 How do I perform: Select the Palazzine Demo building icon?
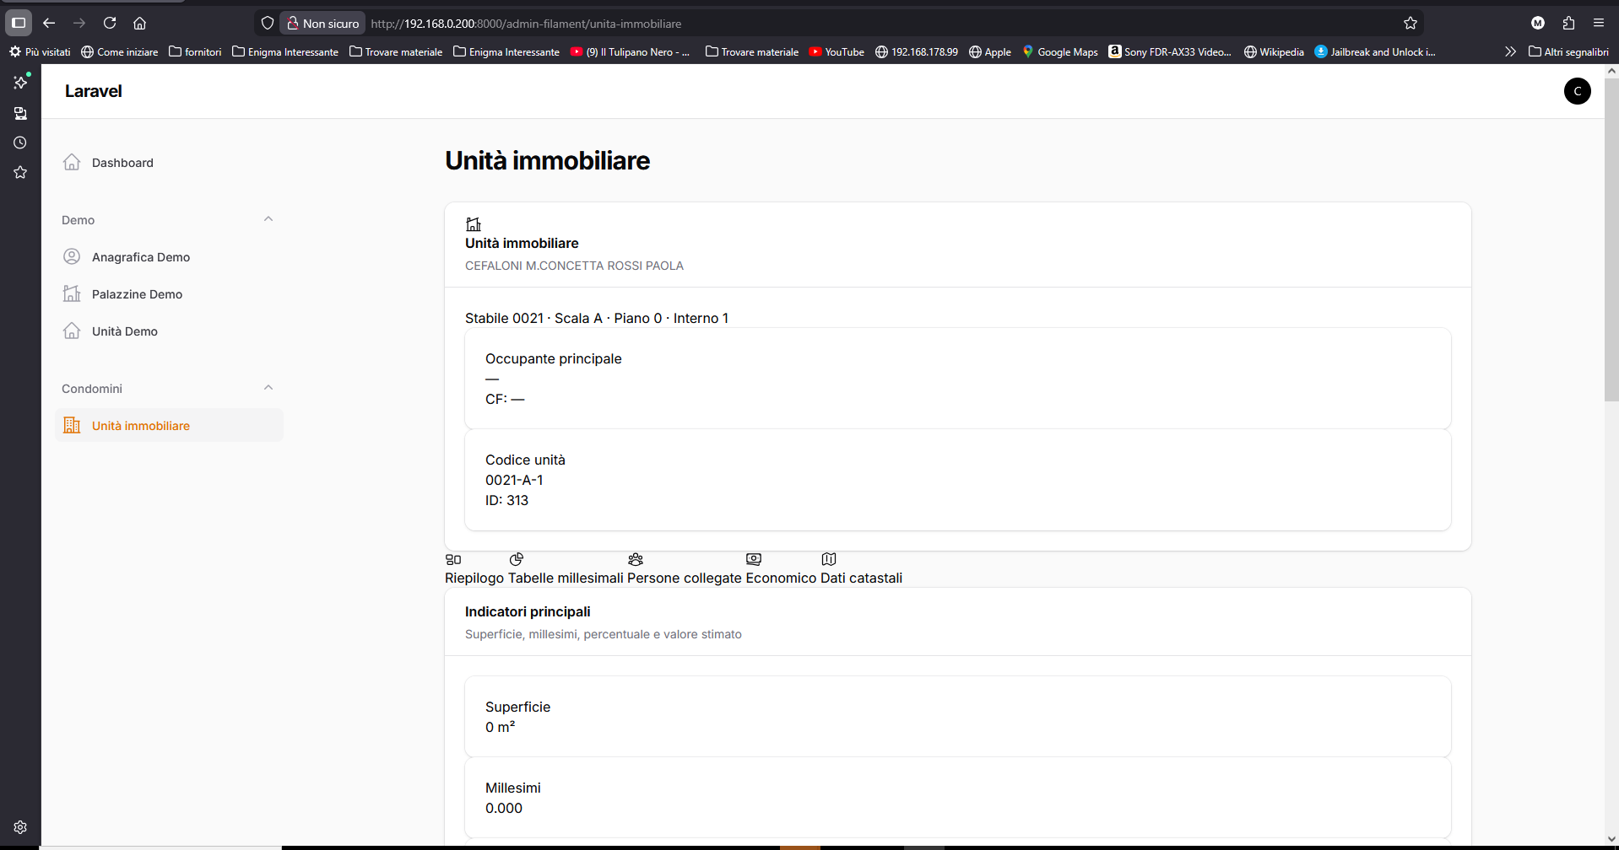point(72,293)
